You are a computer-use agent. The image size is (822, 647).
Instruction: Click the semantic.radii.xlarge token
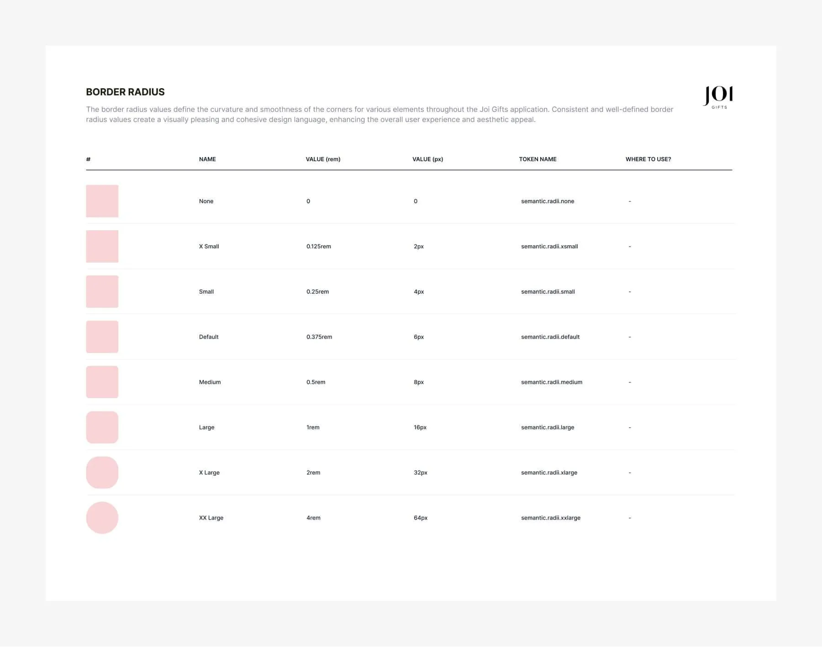pyautogui.click(x=549, y=472)
